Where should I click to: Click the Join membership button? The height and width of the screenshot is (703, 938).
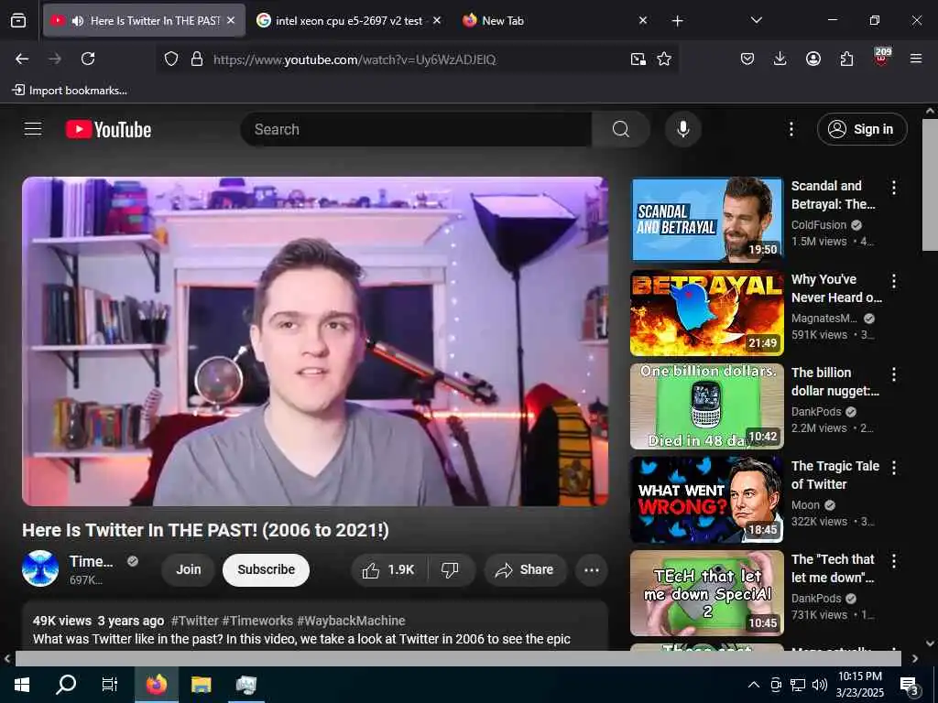189,569
